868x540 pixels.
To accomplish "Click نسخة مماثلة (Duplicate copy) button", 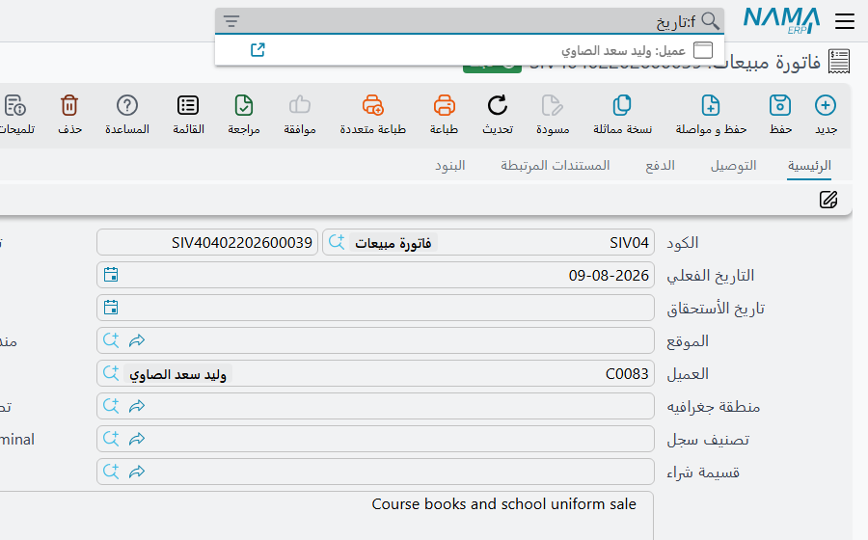I will pyautogui.click(x=622, y=115).
